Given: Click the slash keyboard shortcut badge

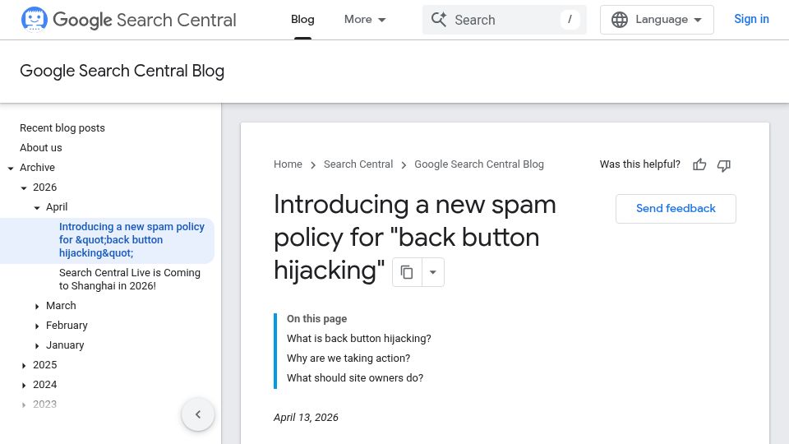Looking at the screenshot, I should click(570, 20).
